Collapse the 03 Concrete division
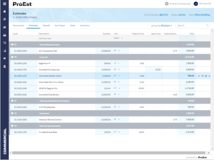Screen dimensions: 214x160 click(x=12, y=57)
